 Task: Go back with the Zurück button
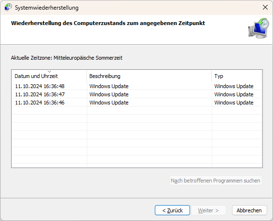pyautogui.click(x=172, y=210)
